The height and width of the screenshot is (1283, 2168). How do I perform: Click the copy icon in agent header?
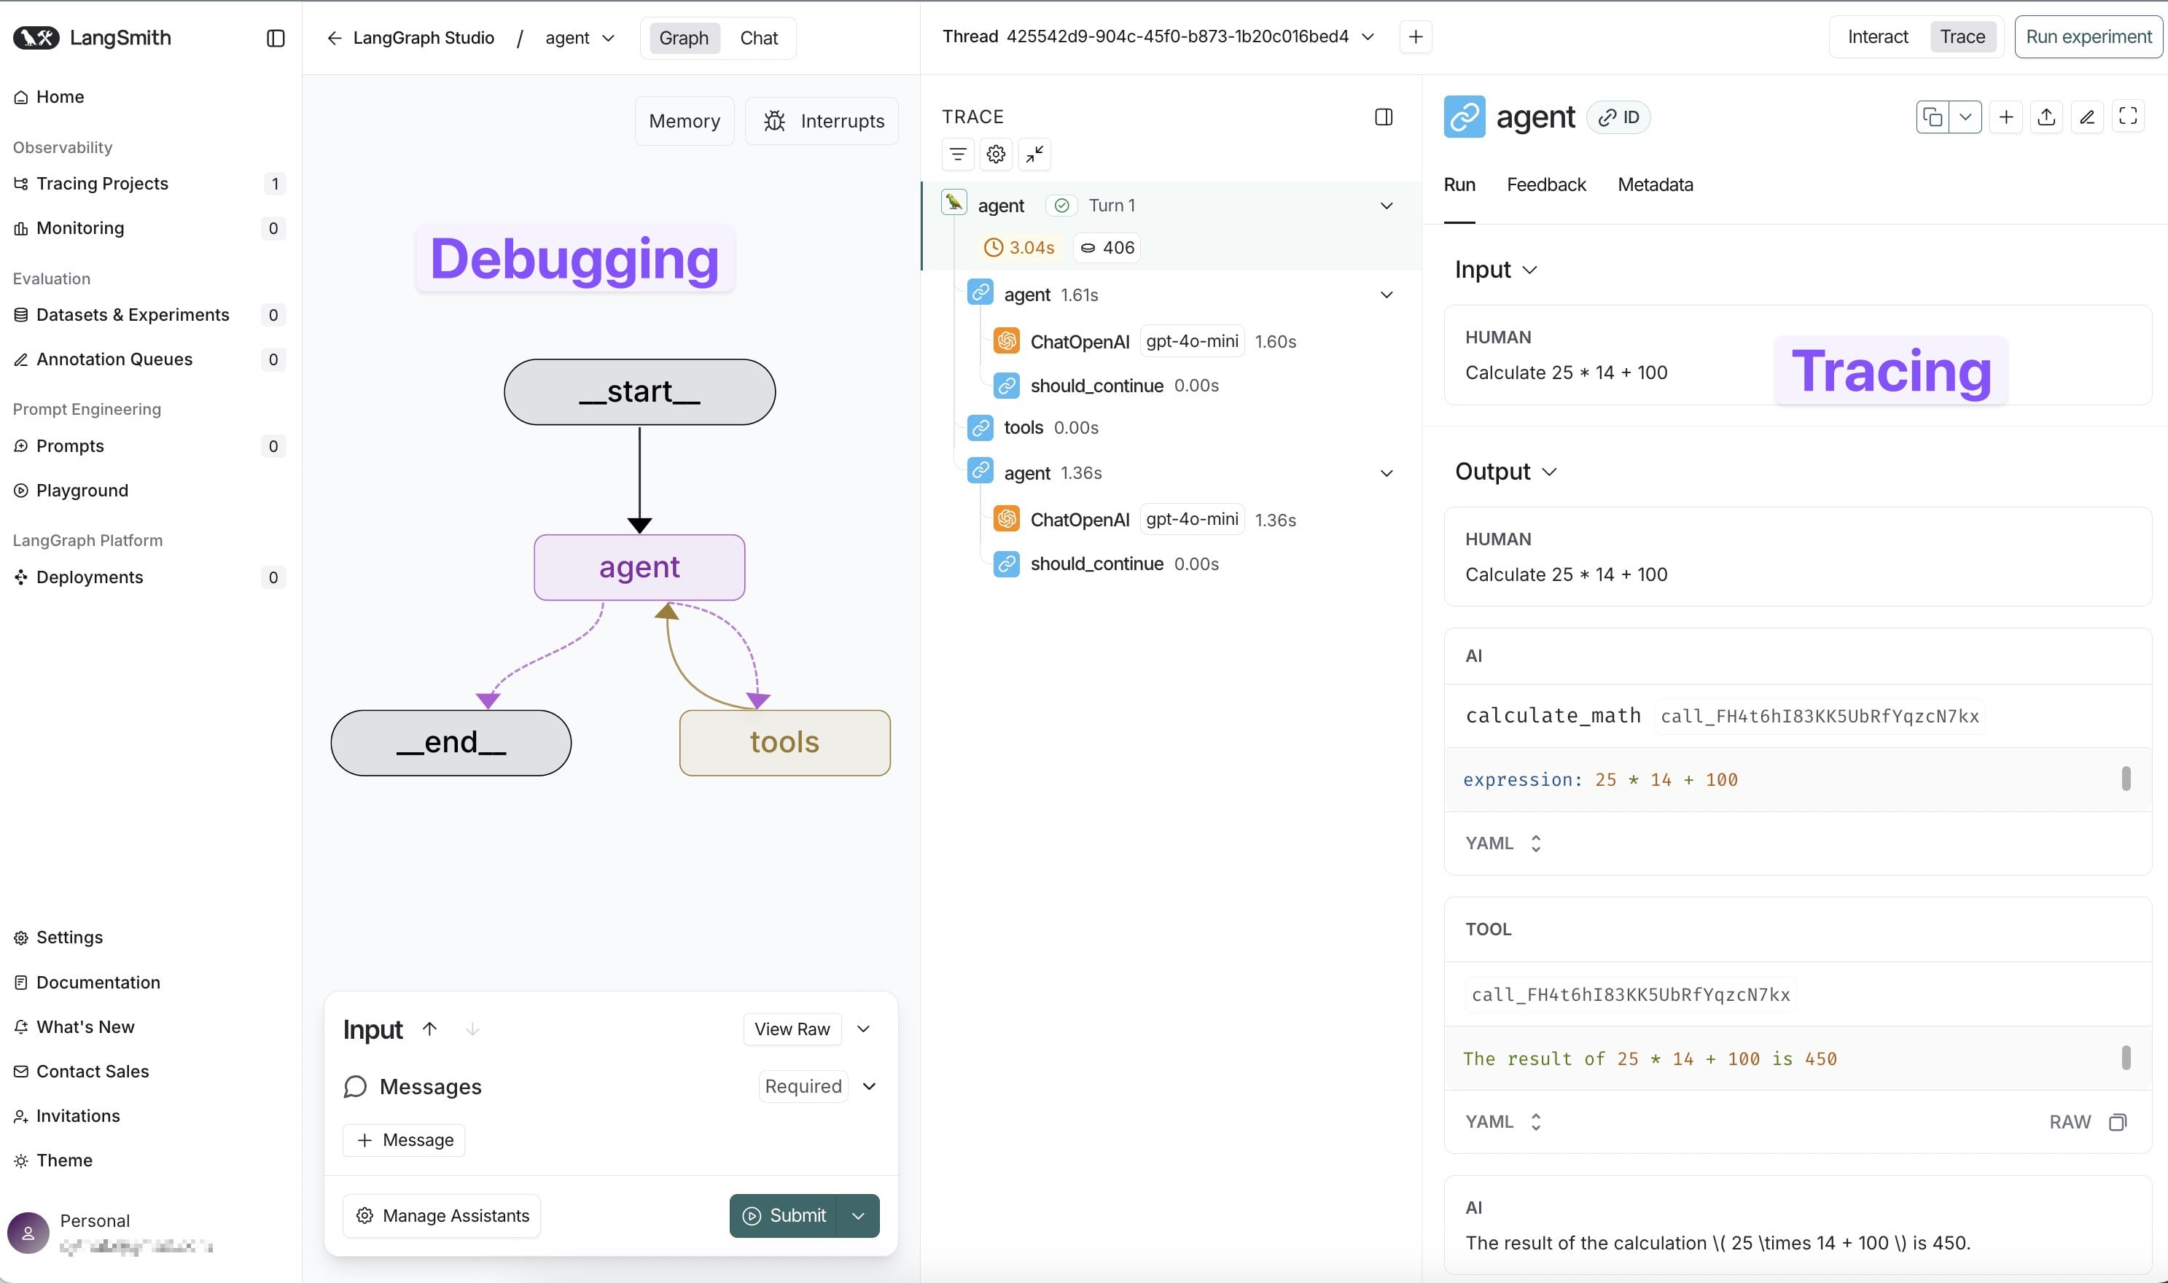1933,117
